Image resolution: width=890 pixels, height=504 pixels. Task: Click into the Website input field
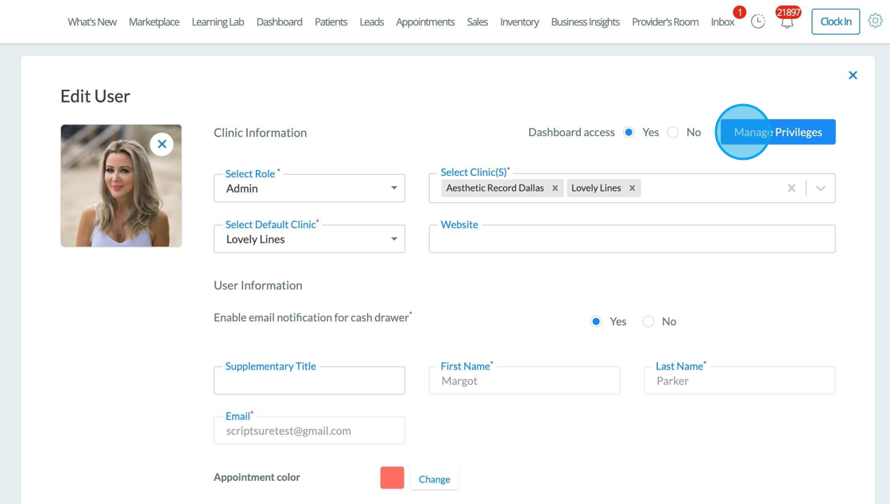pos(632,239)
